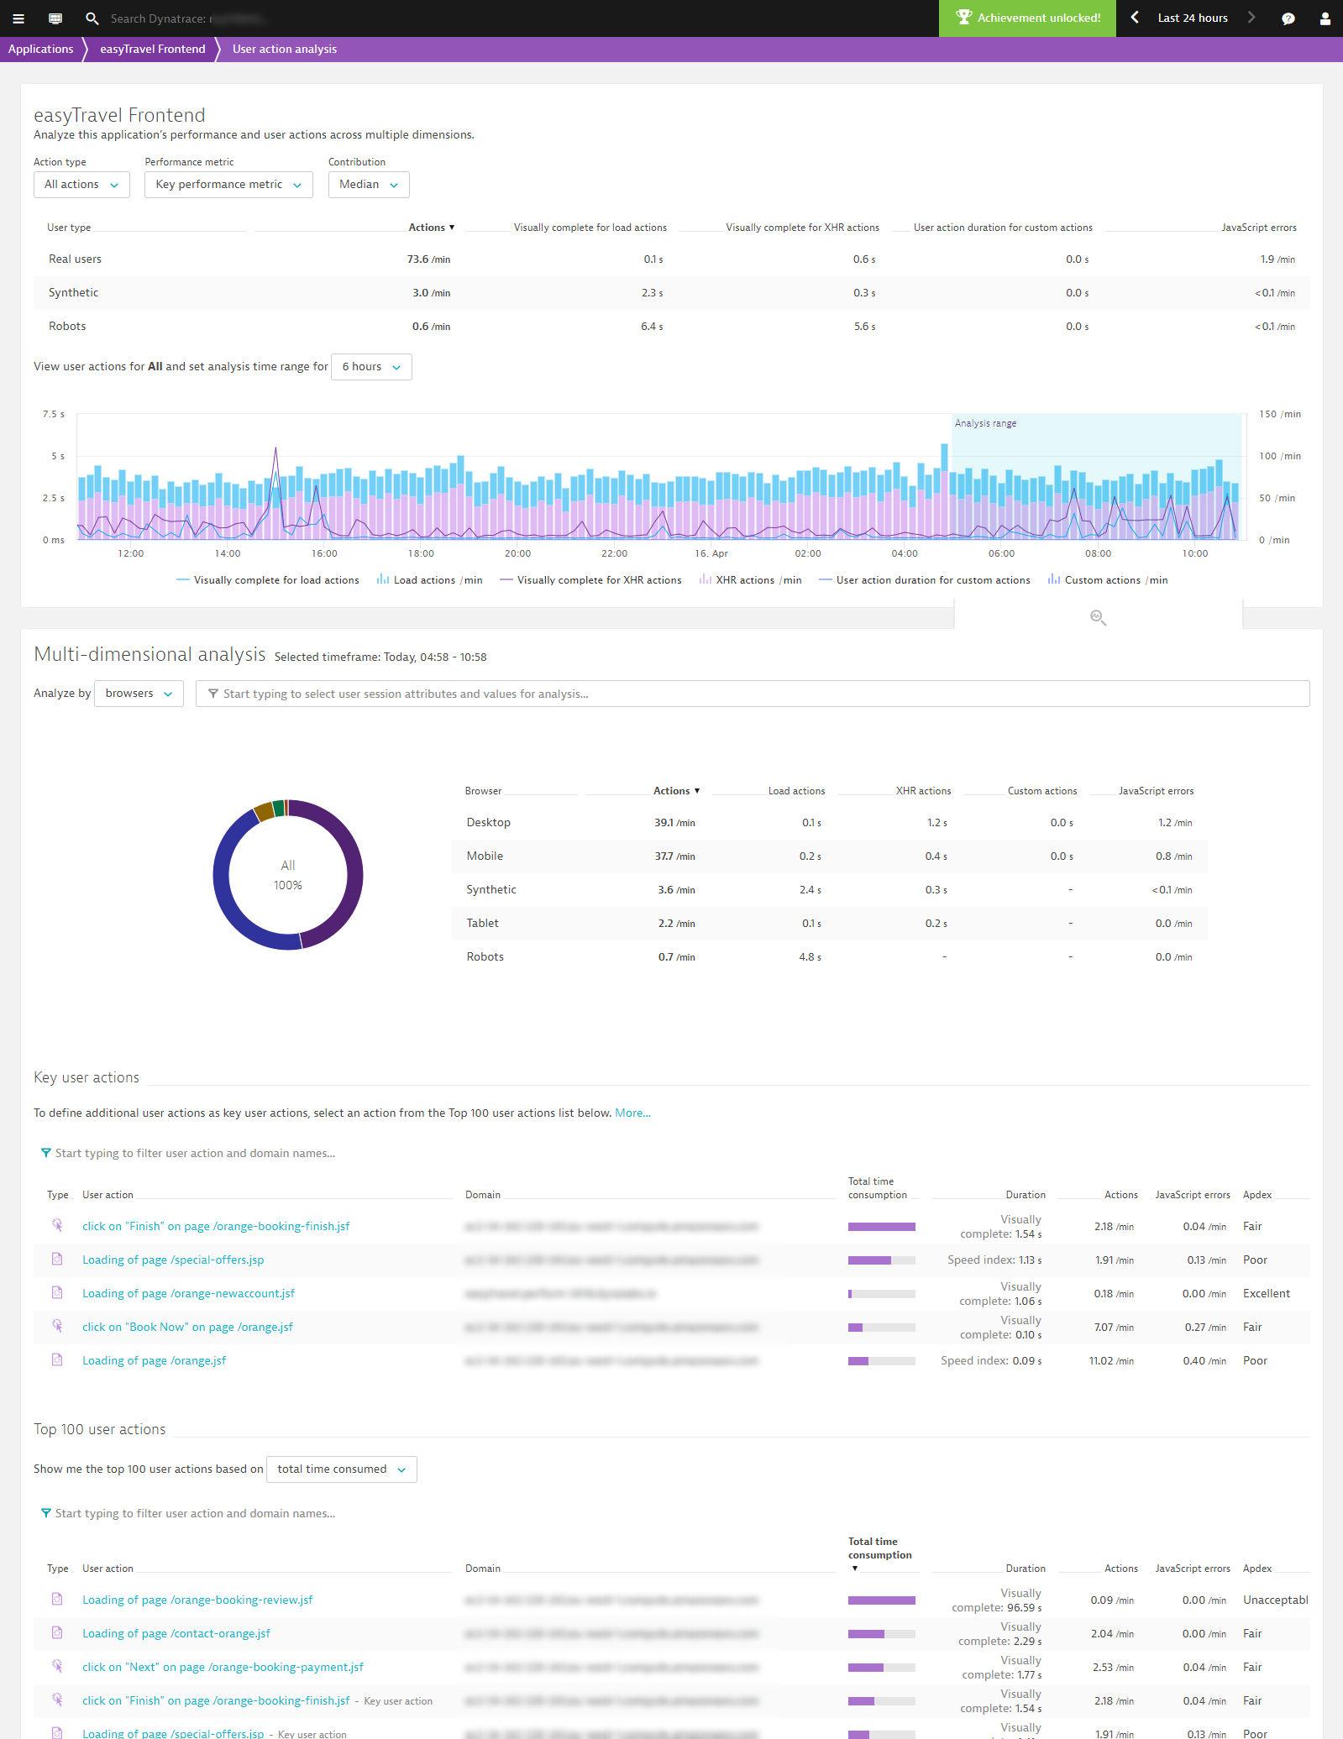Open Last 24 hours timeframe selector
This screenshot has height=1739, width=1343.
click(1193, 18)
